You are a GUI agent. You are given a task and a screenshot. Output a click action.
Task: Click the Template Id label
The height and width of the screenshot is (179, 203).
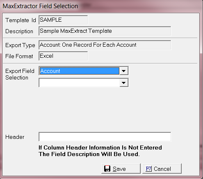[x=21, y=20]
